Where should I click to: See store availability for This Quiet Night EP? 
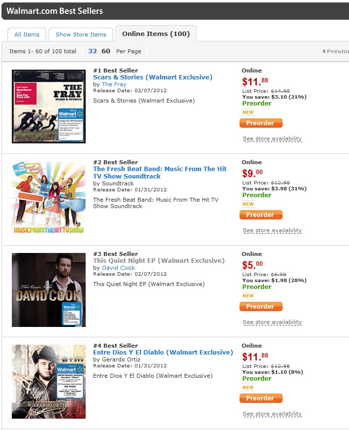272,322
